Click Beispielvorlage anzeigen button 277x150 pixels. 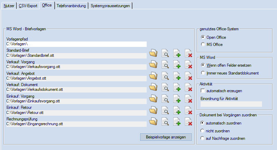pos(166,137)
